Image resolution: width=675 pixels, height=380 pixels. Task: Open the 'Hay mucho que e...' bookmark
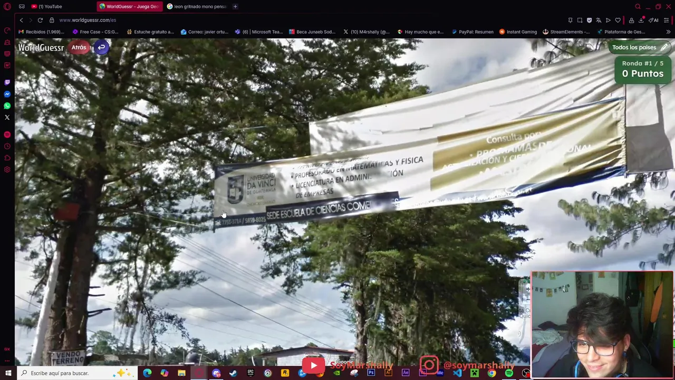point(421,32)
